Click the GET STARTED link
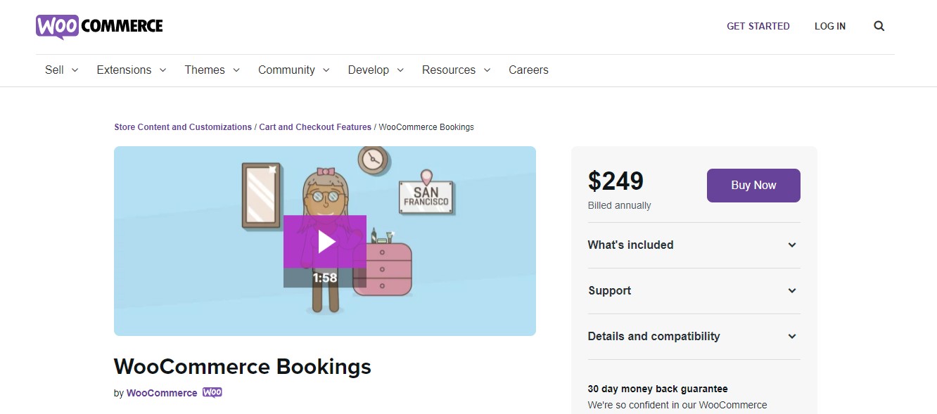Viewport: 937px width, 414px height. click(758, 26)
